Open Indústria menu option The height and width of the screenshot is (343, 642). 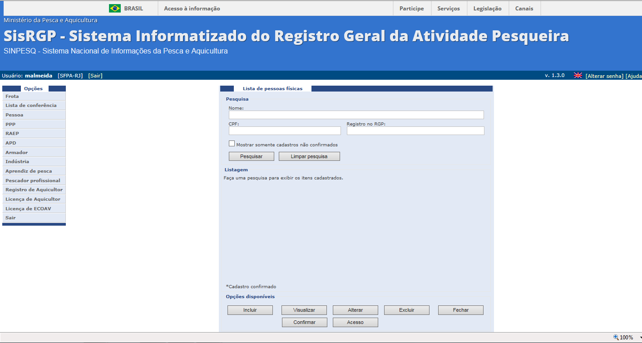[34, 161]
